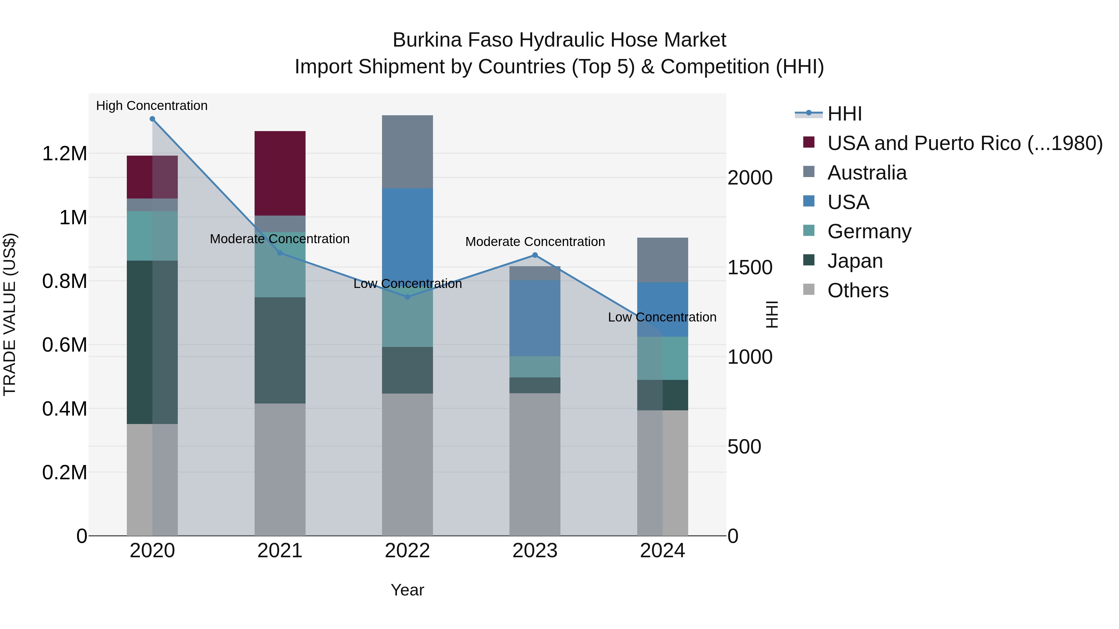Click the 2023 HHI data point marker
The width and height of the screenshot is (1119, 629).
coord(535,255)
